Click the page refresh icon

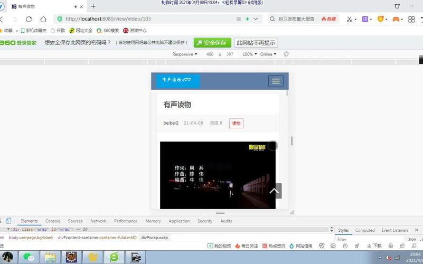pos(29,19)
